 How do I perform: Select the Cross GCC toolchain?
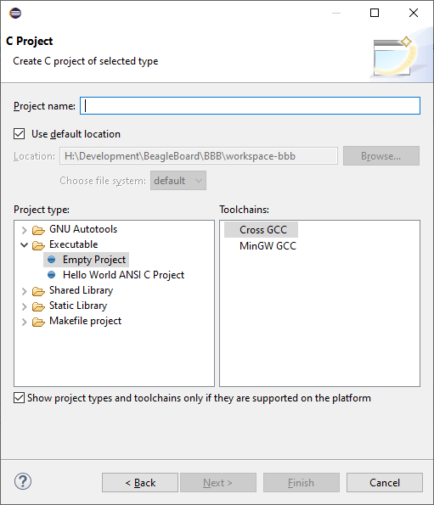point(263,230)
